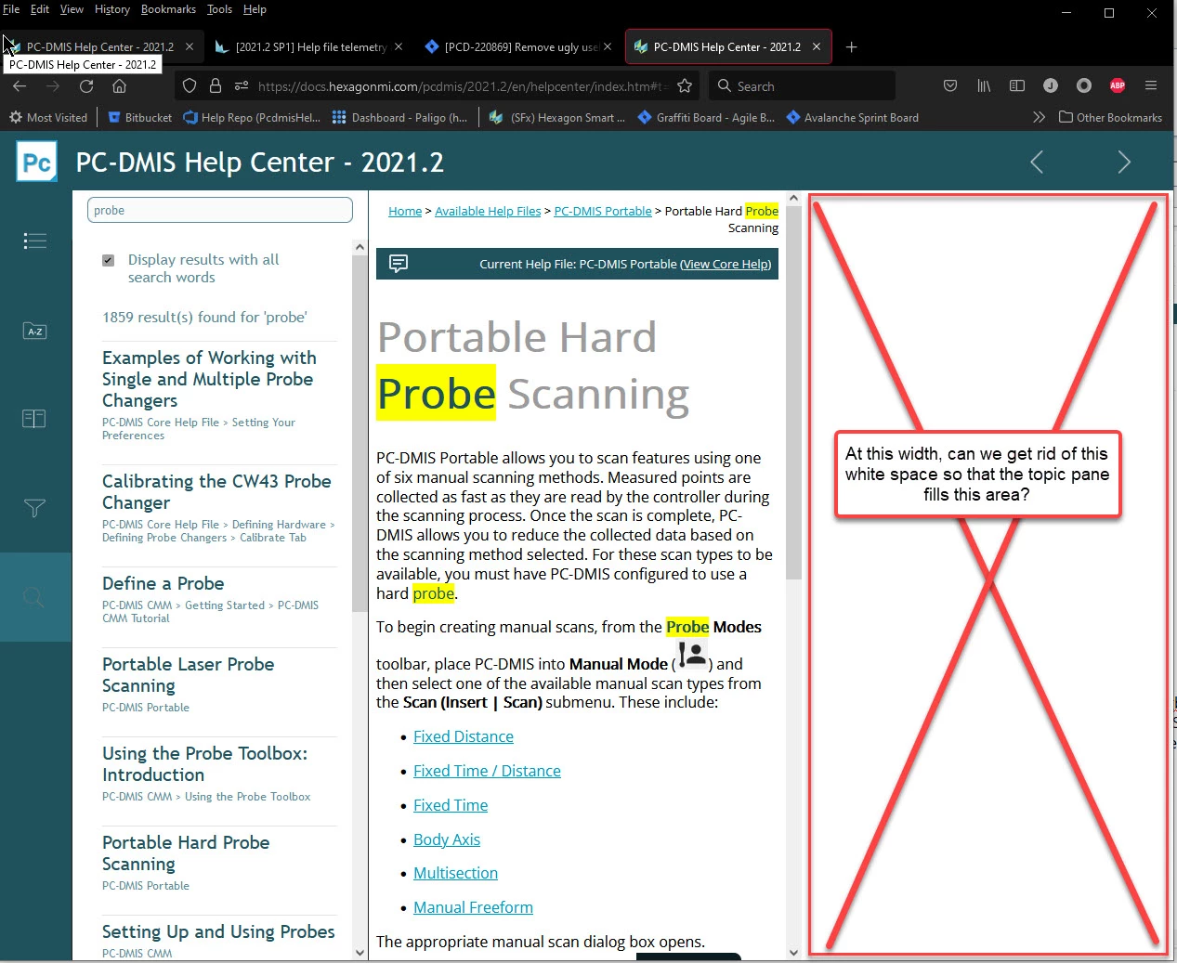Click PC-DMIS Portable breadcrumb link
Image resolution: width=1177 pixels, height=963 pixels.
(603, 211)
